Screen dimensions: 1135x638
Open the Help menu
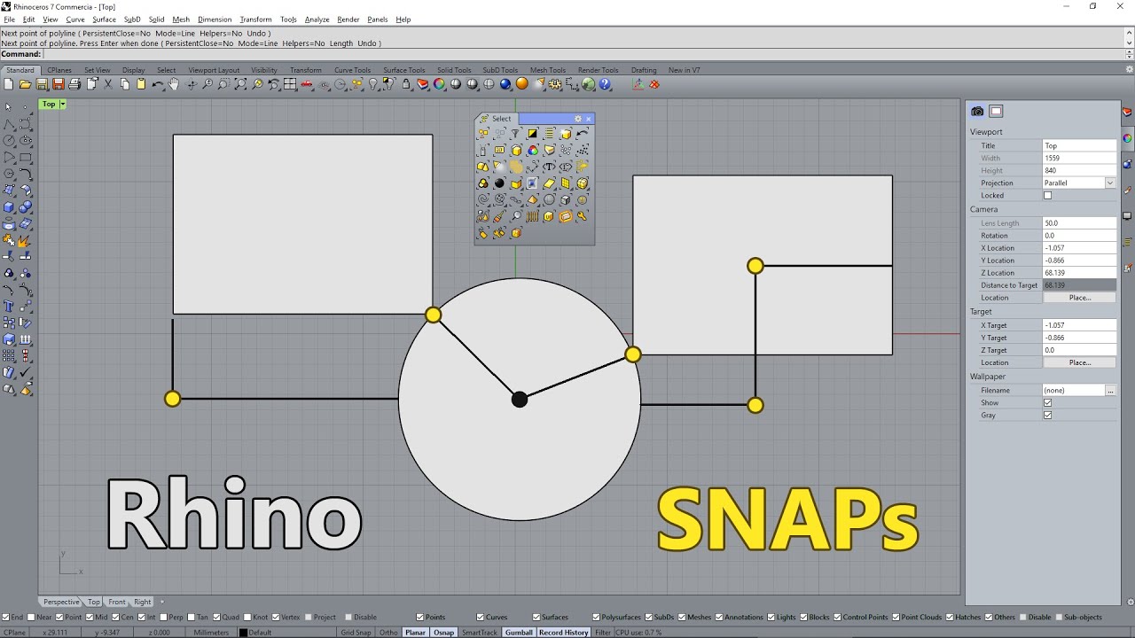click(x=403, y=19)
